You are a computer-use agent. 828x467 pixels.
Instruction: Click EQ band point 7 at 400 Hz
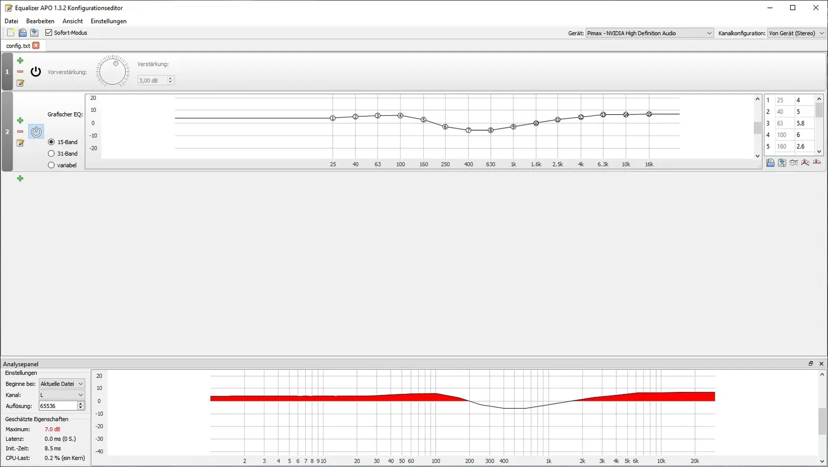468,130
